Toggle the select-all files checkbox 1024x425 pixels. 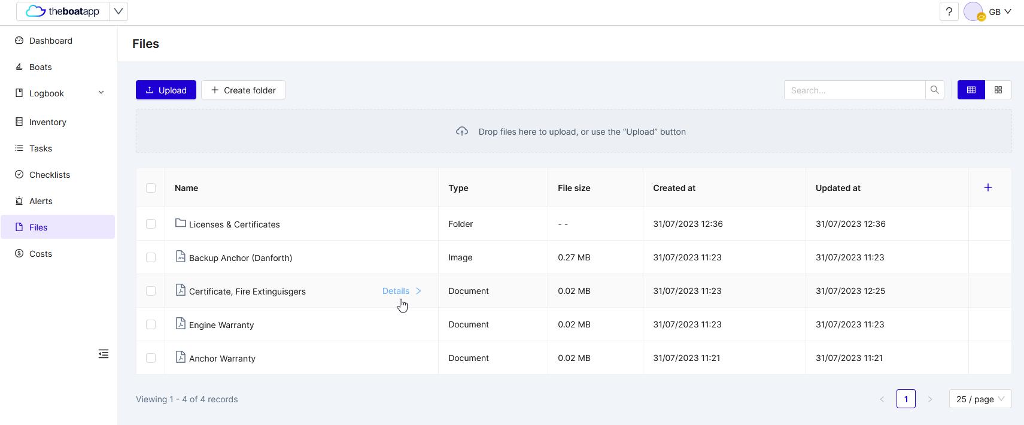click(x=151, y=188)
